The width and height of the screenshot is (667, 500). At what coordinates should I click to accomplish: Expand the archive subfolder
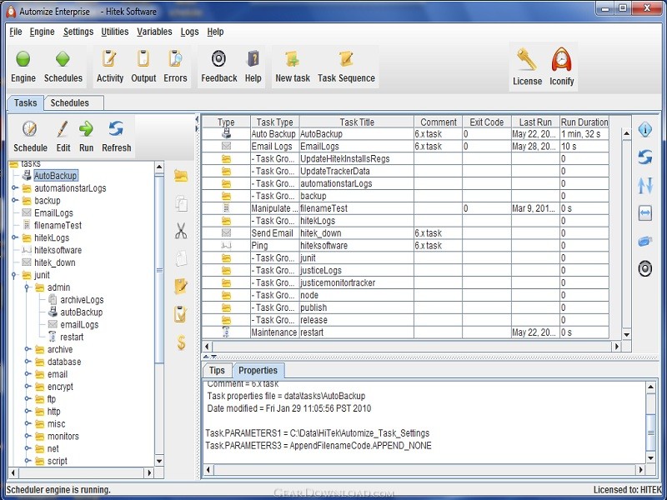point(28,349)
